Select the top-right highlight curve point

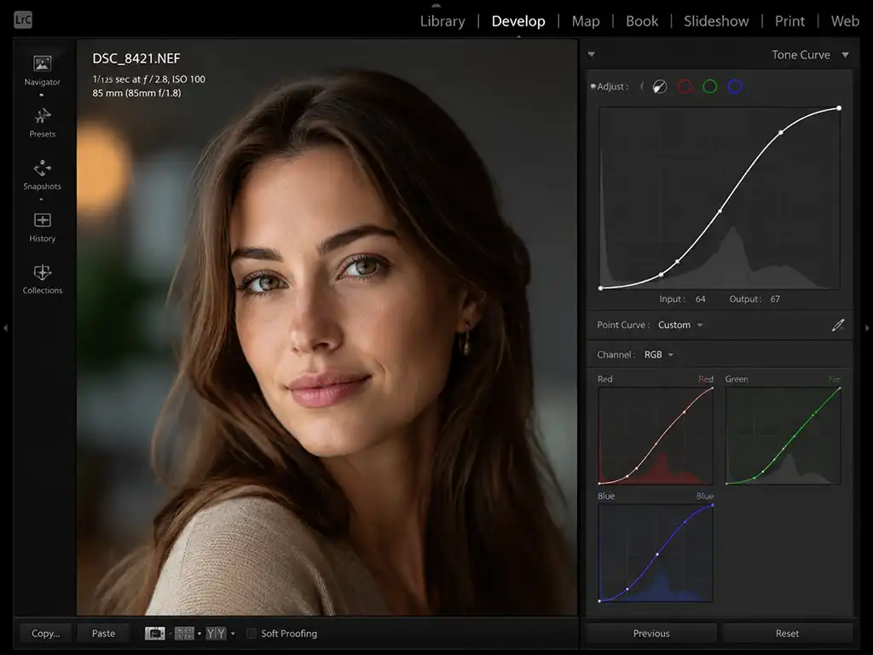[x=839, y=108]
